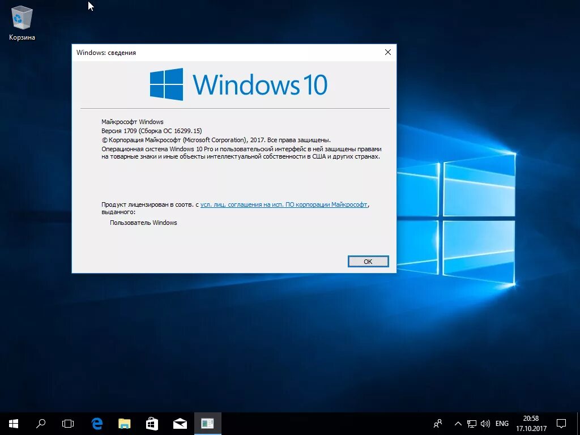Image resolution: width=580 pixels, height=435 pixels.
Task: Close the Windows: сведения dialog
Action: [x=387, y=52]
